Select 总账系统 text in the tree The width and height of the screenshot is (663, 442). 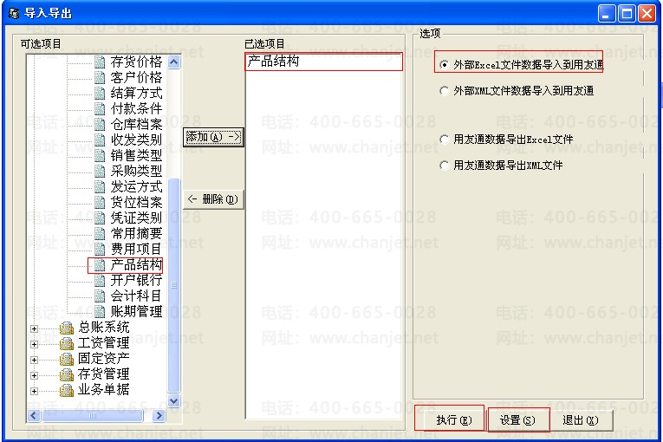(x=104, y=328)
